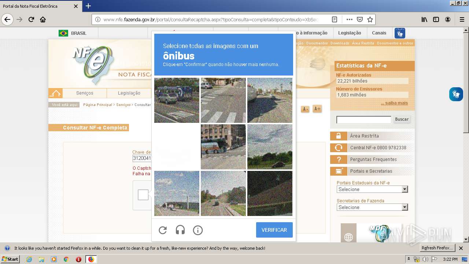The image size is (469, 264).
Task: Open a new browser tab
Action: [88, 6]
